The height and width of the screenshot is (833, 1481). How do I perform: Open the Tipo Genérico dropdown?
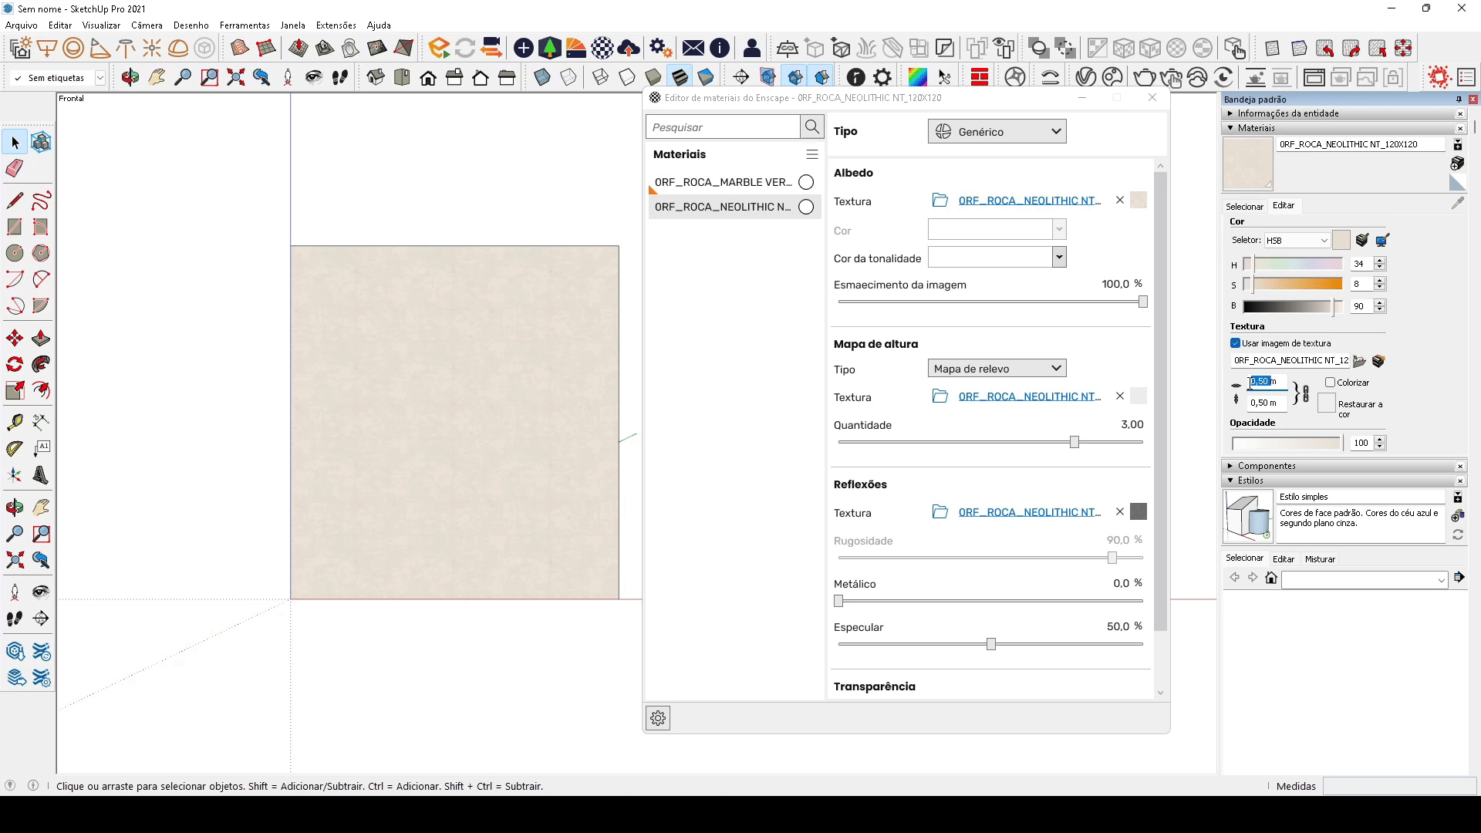(997, 132)
